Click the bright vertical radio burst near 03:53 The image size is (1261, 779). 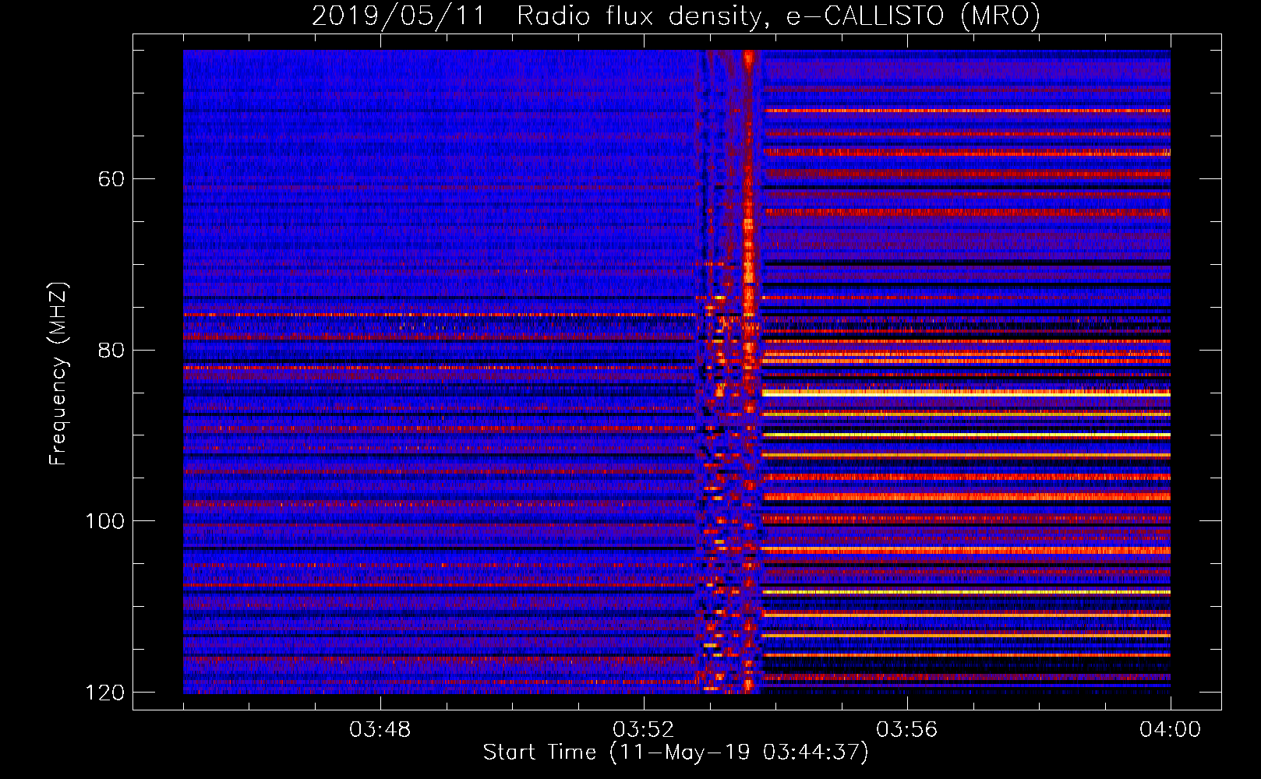point(749,371)
